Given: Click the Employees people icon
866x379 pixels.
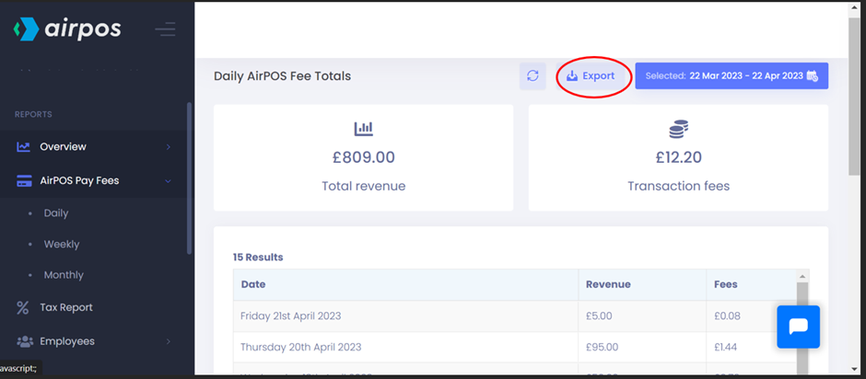Looking at the screenshot, I should 25,341.
